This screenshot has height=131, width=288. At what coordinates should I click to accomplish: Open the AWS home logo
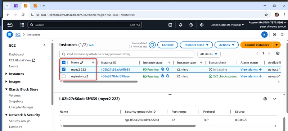pyautogui.click(x=10, y=25)
